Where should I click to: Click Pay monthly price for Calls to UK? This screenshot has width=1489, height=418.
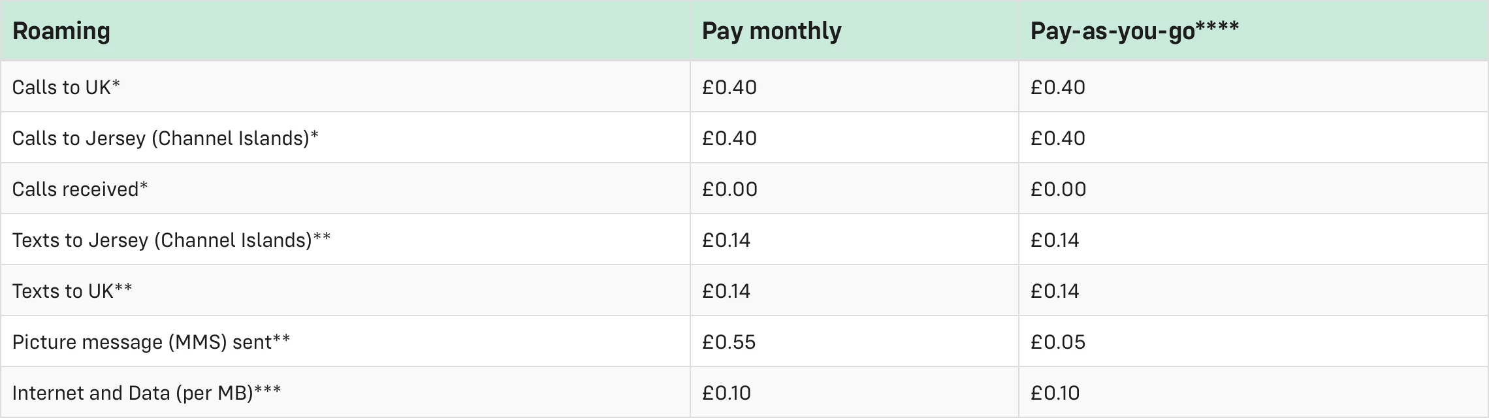(x=729, y=88)
